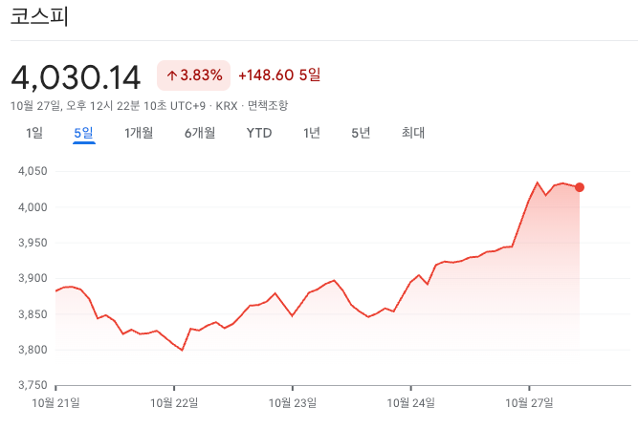
Task: Select the 1년 range tab
Action: 312,133
